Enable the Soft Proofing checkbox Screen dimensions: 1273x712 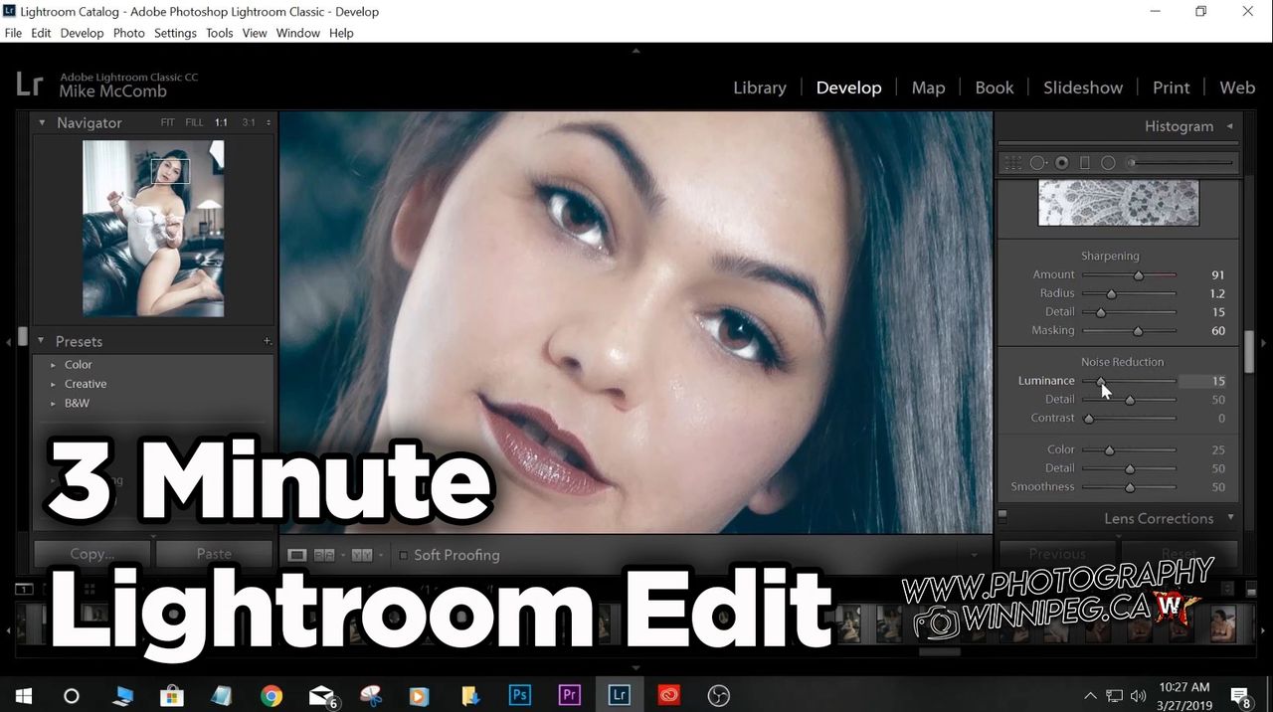tap(404, 555)
